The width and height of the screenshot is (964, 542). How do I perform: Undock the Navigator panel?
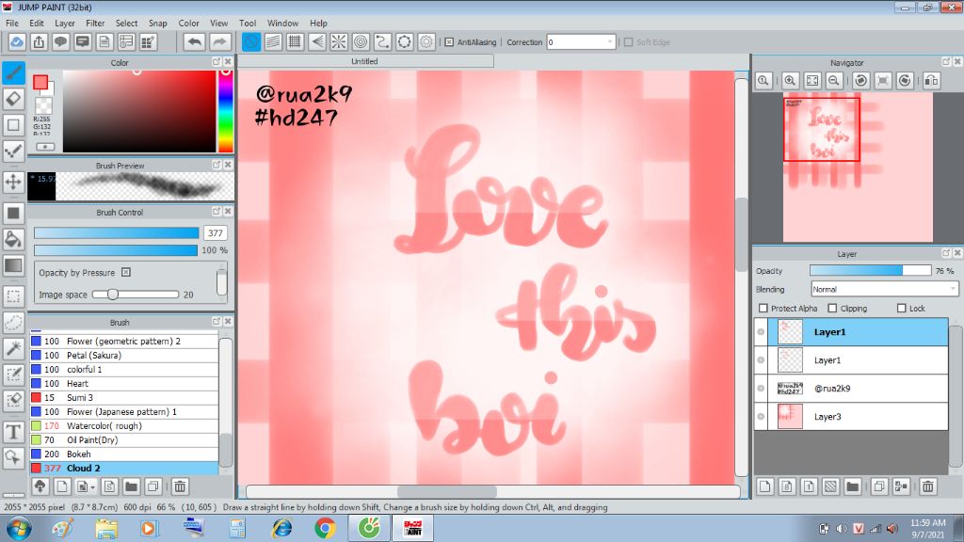pyautogui.click(x=946, y=62)
